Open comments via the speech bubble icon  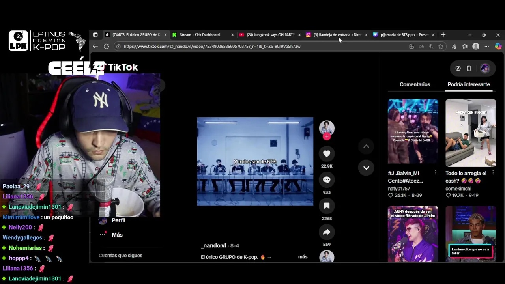[x=327, y=180]
